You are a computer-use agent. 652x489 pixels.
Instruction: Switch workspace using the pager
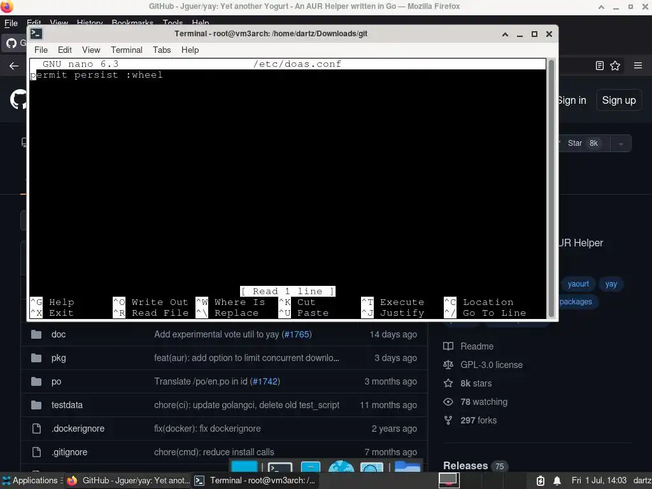449,480
